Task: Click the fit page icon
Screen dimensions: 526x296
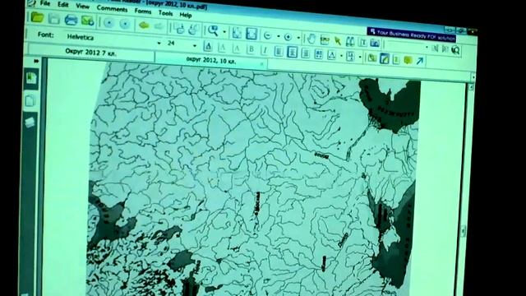Action: 237,33
